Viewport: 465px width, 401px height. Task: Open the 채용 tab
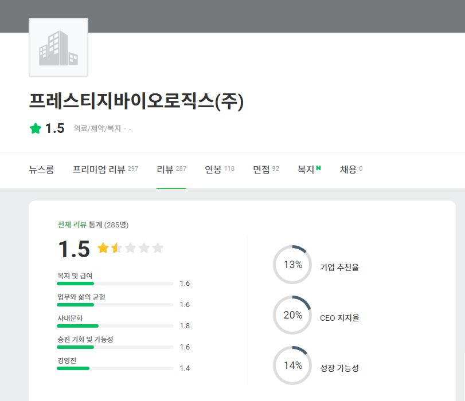click(351, 169)
